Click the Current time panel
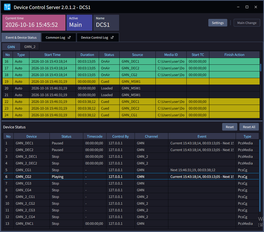This screenshot has width=264, height=232. 34,23
